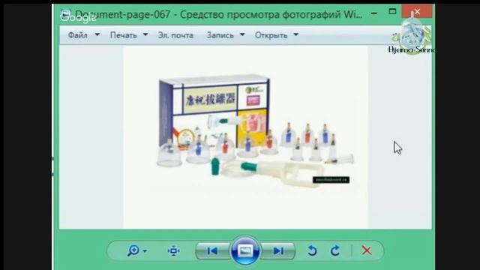Minimize the photo viewer window

point(373,13)
